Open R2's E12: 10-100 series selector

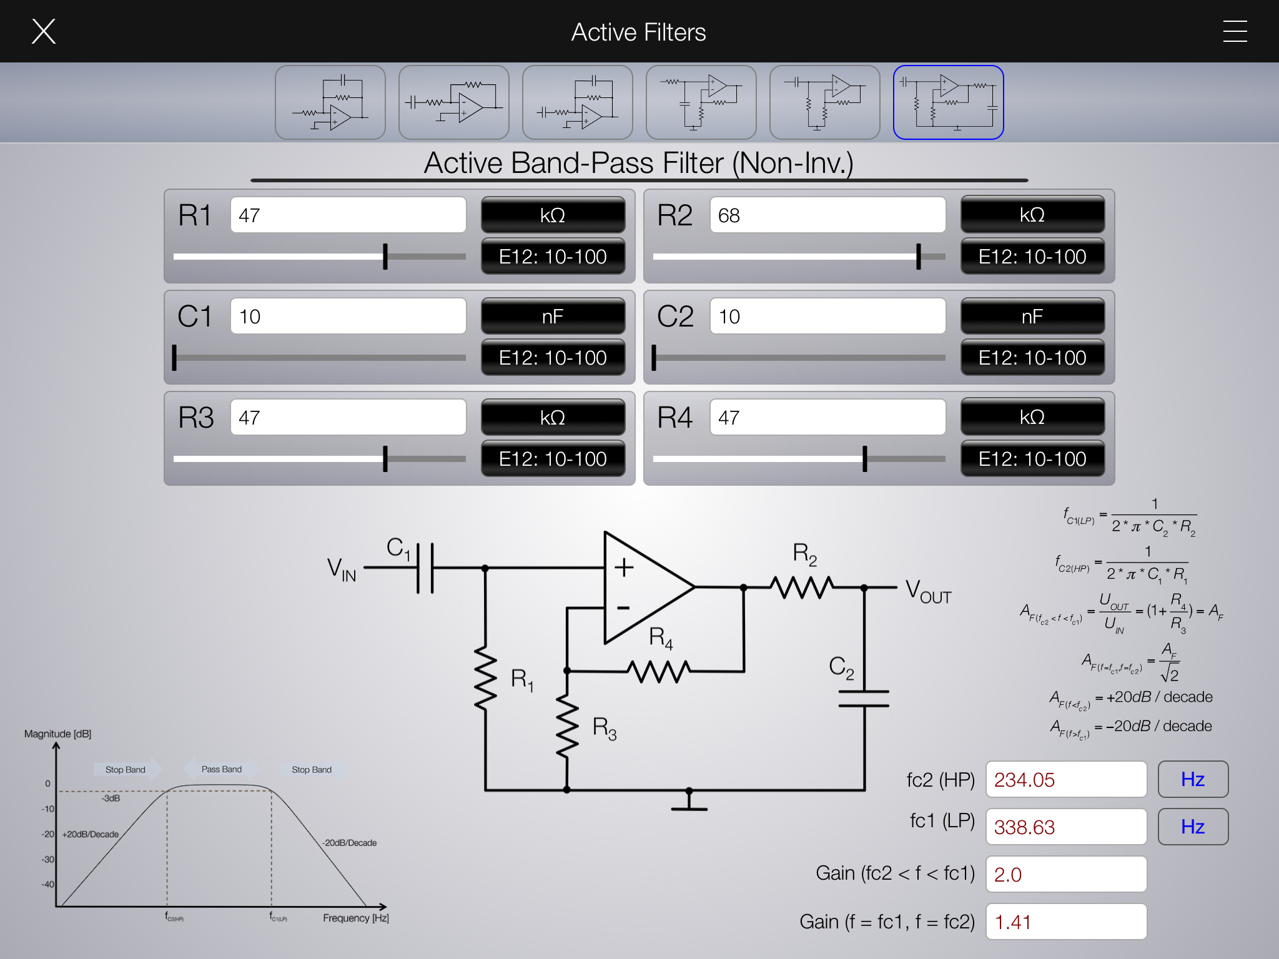click(1032, 257)
